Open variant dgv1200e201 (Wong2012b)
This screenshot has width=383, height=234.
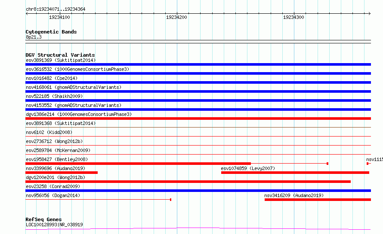[56, 177]
